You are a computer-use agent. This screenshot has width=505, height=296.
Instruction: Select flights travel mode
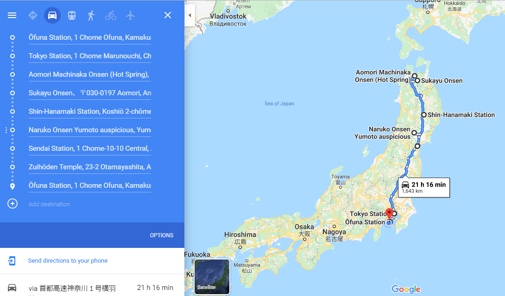click(x=130, y=15)
